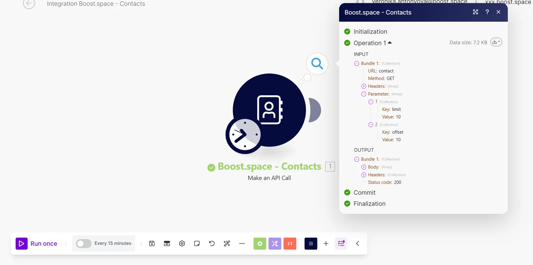Screen dimensions: 533x265
Task: Open help for the Boost.space Contacts panel
Action: pos(487,12)
